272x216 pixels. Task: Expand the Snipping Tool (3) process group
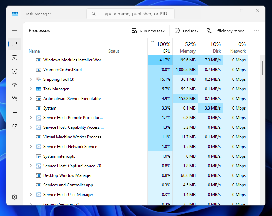[31, 79]
